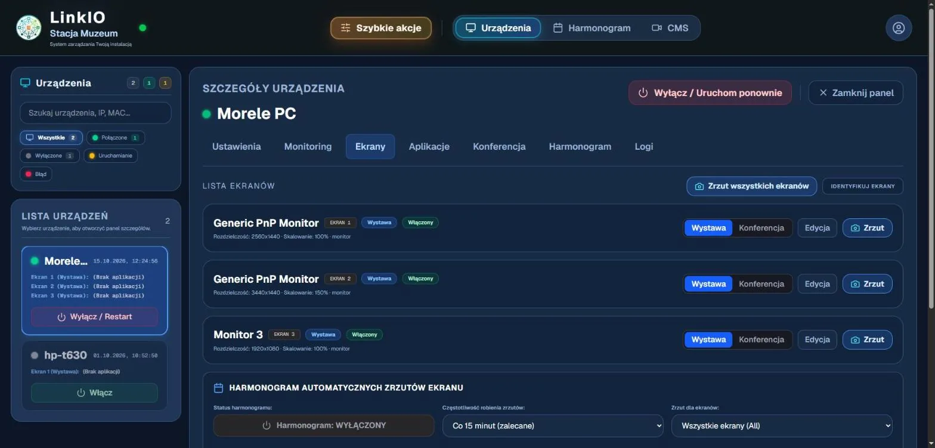The image size is (935, 448).
Task: Click Edycja for Ekran 2
Action: 818,284
